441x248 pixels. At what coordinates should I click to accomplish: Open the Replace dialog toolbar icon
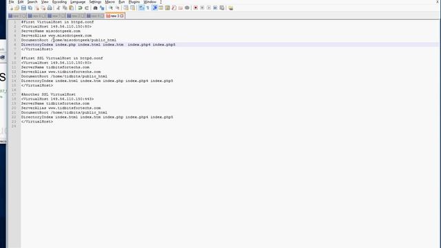click(x=102, y=8)
